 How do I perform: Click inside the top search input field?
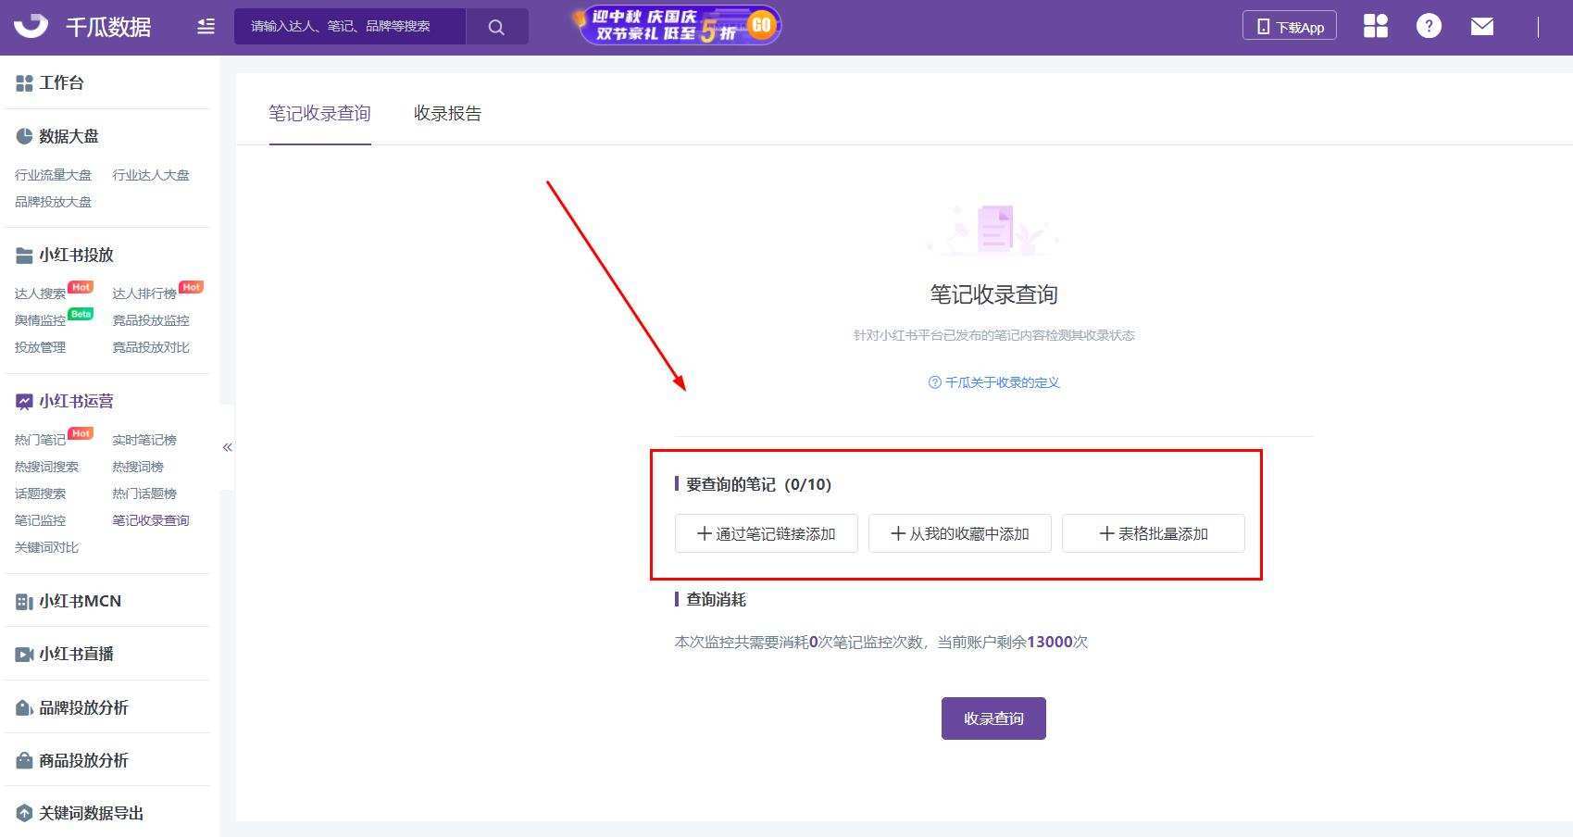click(352, 26)
